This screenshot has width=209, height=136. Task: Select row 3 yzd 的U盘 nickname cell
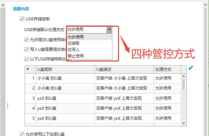(65, 98)
